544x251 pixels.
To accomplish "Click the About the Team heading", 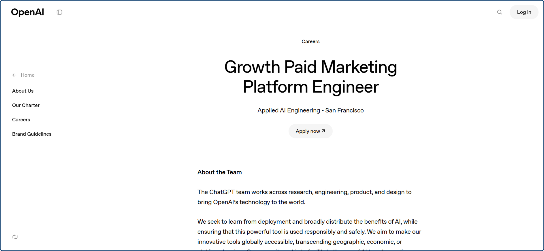I will pos(220,172).
